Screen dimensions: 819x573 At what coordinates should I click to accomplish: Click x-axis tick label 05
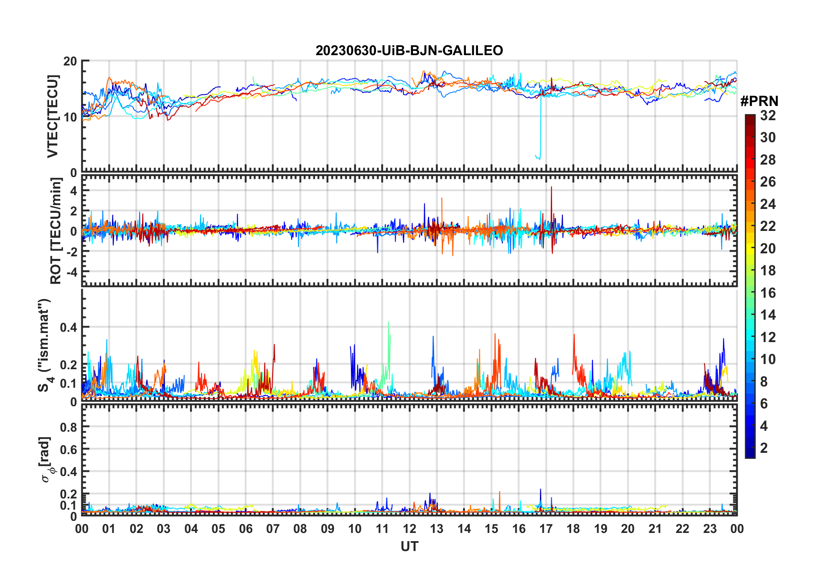click(218, 529)
